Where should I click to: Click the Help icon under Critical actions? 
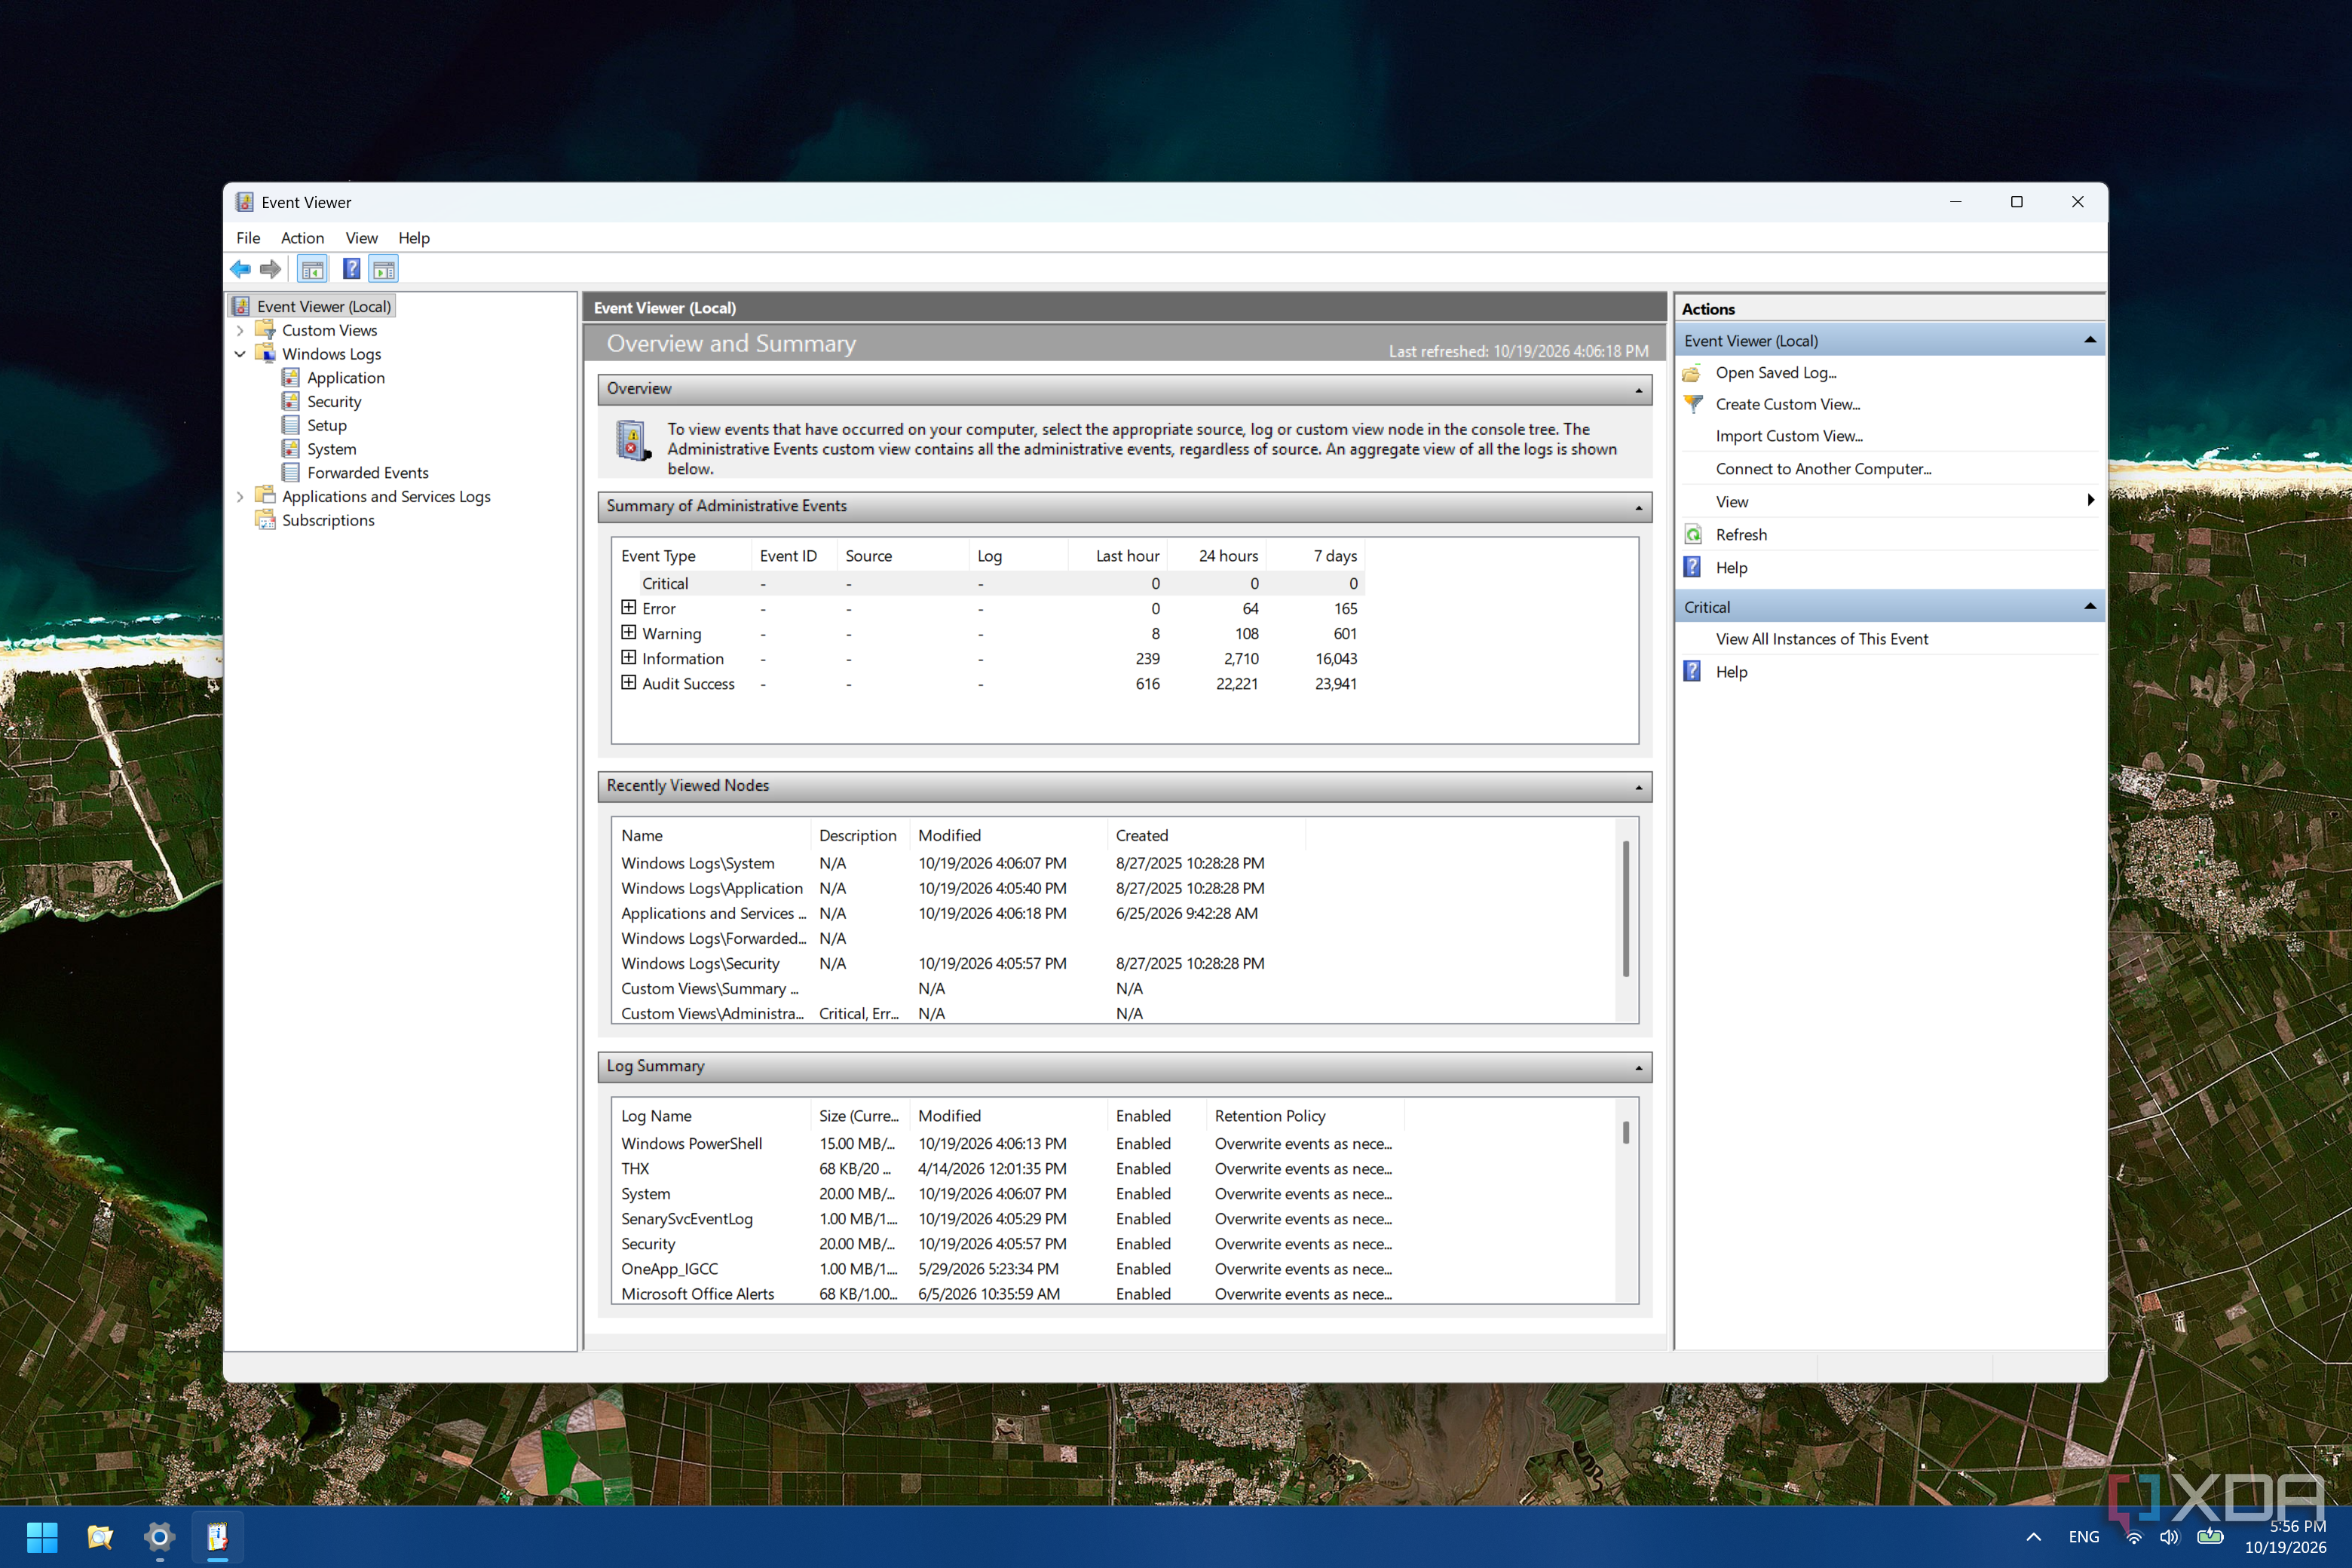[x=1692, y=672]
